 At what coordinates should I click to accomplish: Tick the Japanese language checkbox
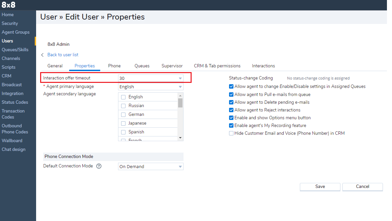tap(123, 123)
